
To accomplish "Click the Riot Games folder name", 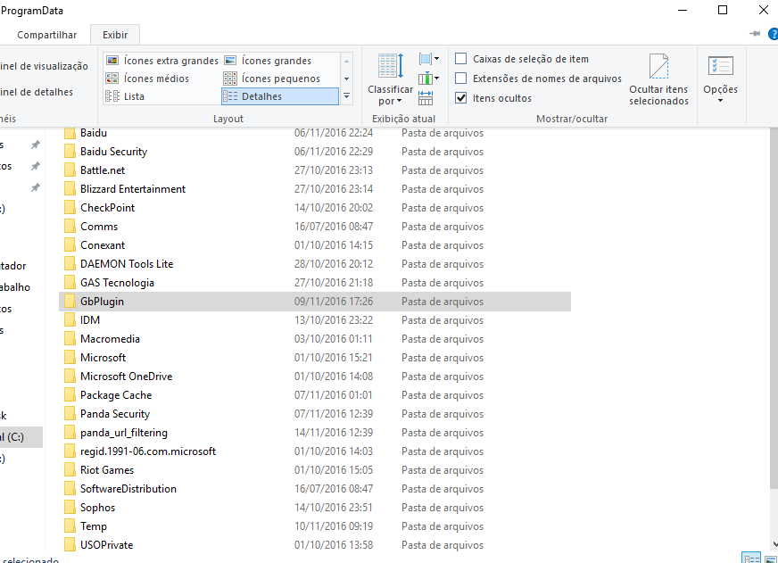I will tap(107, 470).
